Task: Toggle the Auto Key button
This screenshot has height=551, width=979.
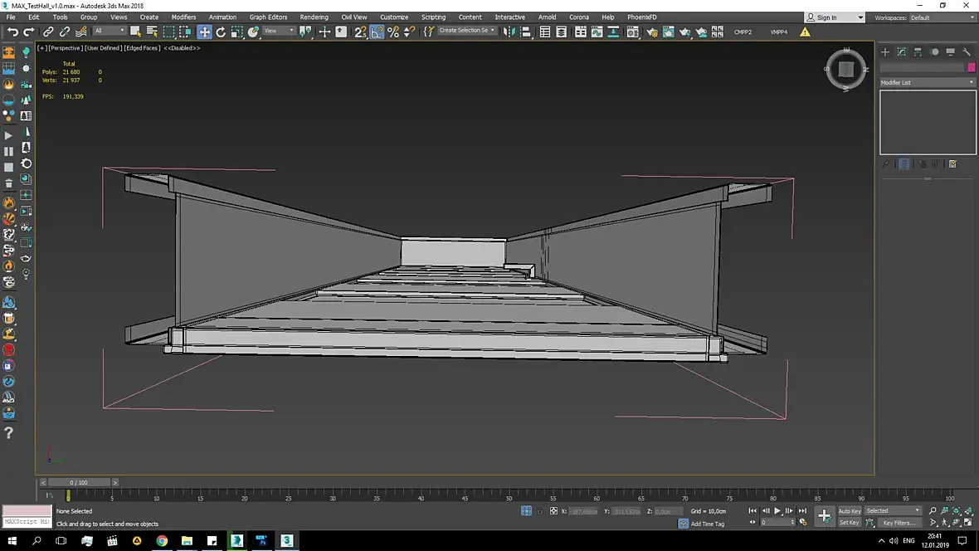Action: tap(849, 511)
